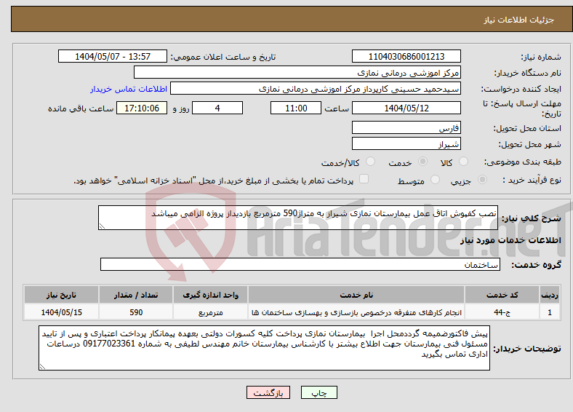The image size is (573, 412).
Task: Click the remaining days field showing 4
Action: pyautogui.click(x=217, y=108)
